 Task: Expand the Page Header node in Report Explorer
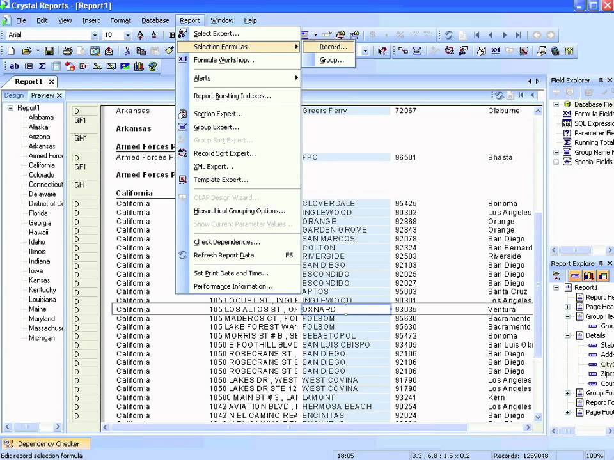coord(567,307)
